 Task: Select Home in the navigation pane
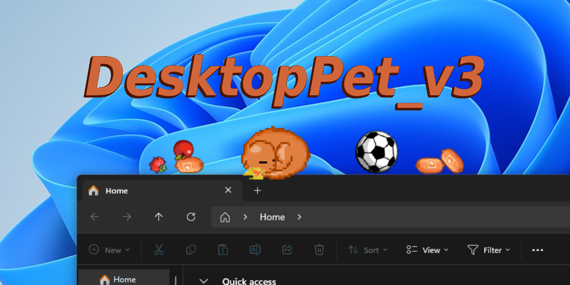coord(124,278)
